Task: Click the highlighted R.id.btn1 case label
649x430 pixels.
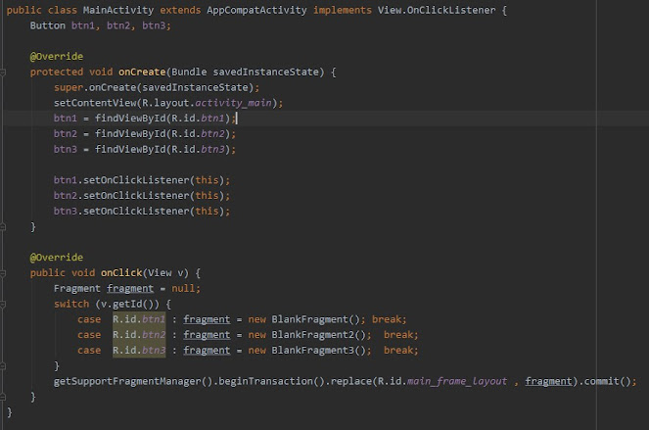Action: [138, 319]
